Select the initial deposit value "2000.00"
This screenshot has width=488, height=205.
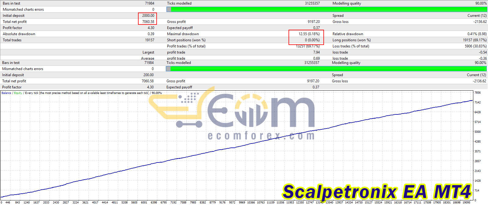click(148, 16)
